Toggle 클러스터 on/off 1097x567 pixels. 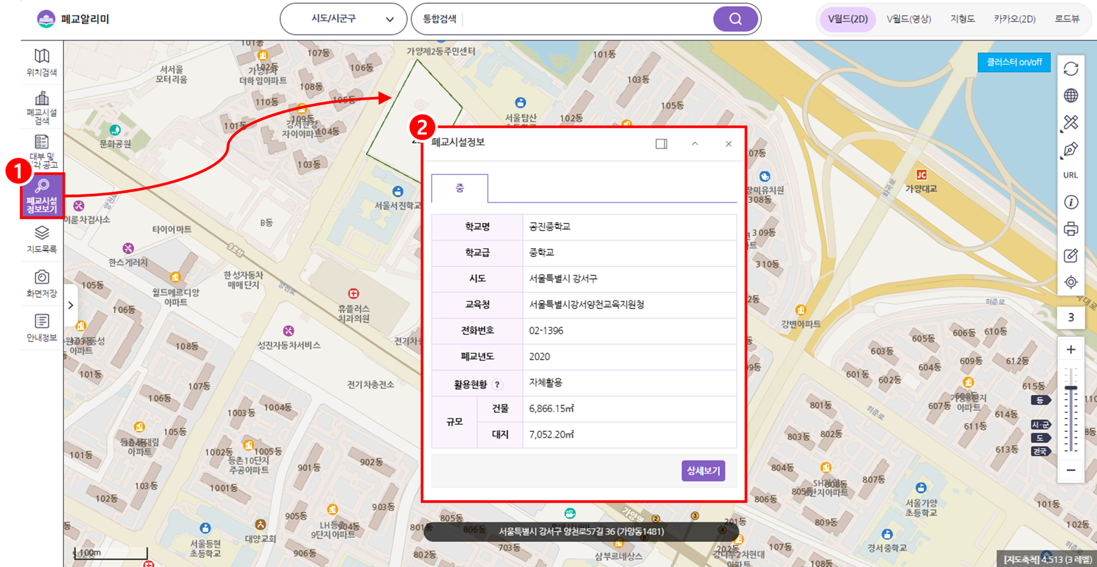pos(1014,62)
